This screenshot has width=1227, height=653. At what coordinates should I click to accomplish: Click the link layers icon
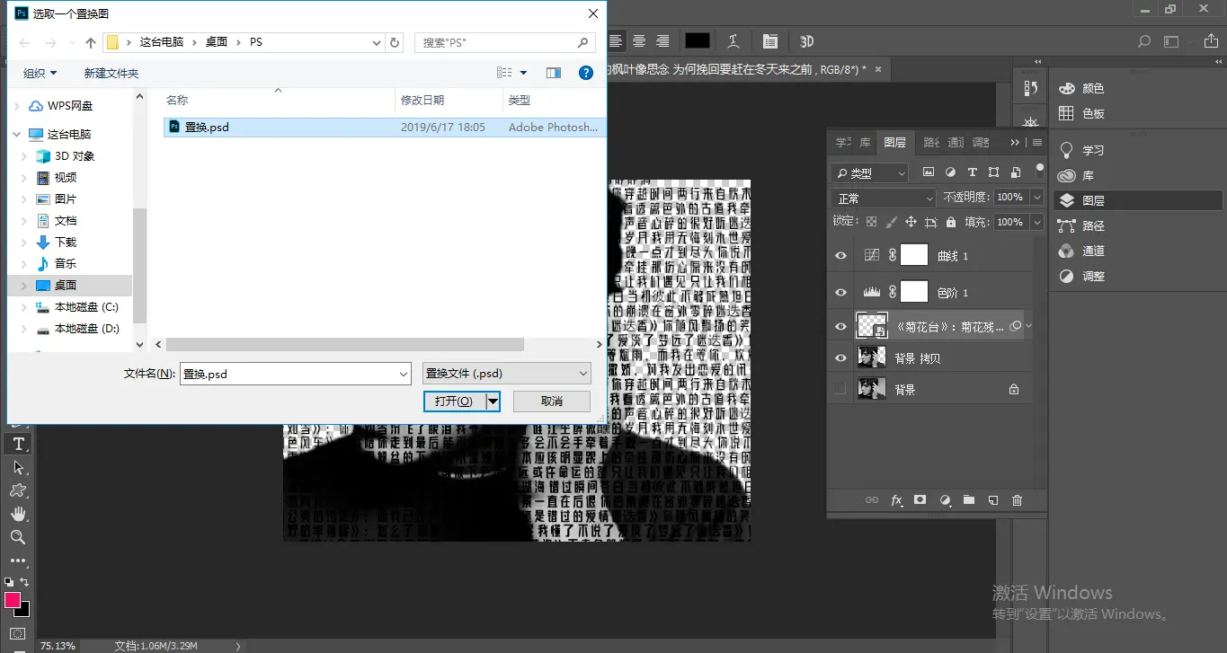coord(871,500)
